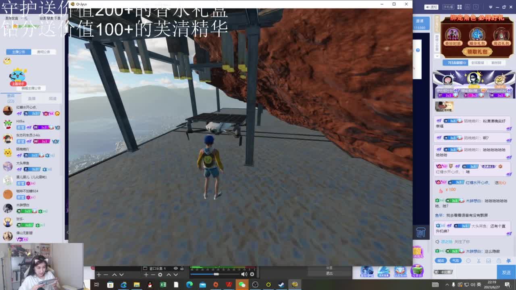Click the blue help question-mark icon

click(418, 50)
